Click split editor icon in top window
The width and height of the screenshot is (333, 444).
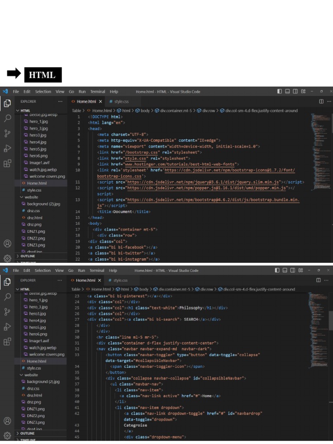321,101
